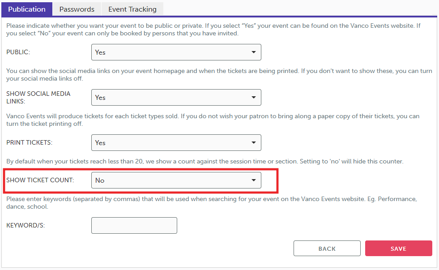
Task: Click the SHOW SOCIAL MEDIA LINKS label
Action: point(38,98)
